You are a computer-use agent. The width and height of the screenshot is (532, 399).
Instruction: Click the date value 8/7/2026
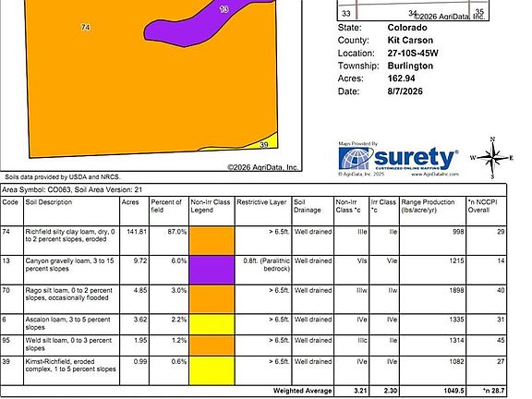tap(405, 91)
